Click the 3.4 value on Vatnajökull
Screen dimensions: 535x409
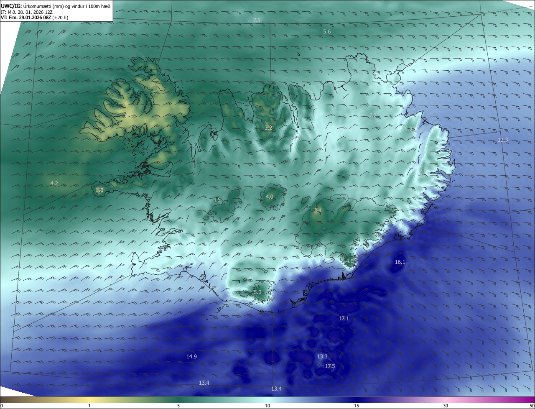[318, 210]
